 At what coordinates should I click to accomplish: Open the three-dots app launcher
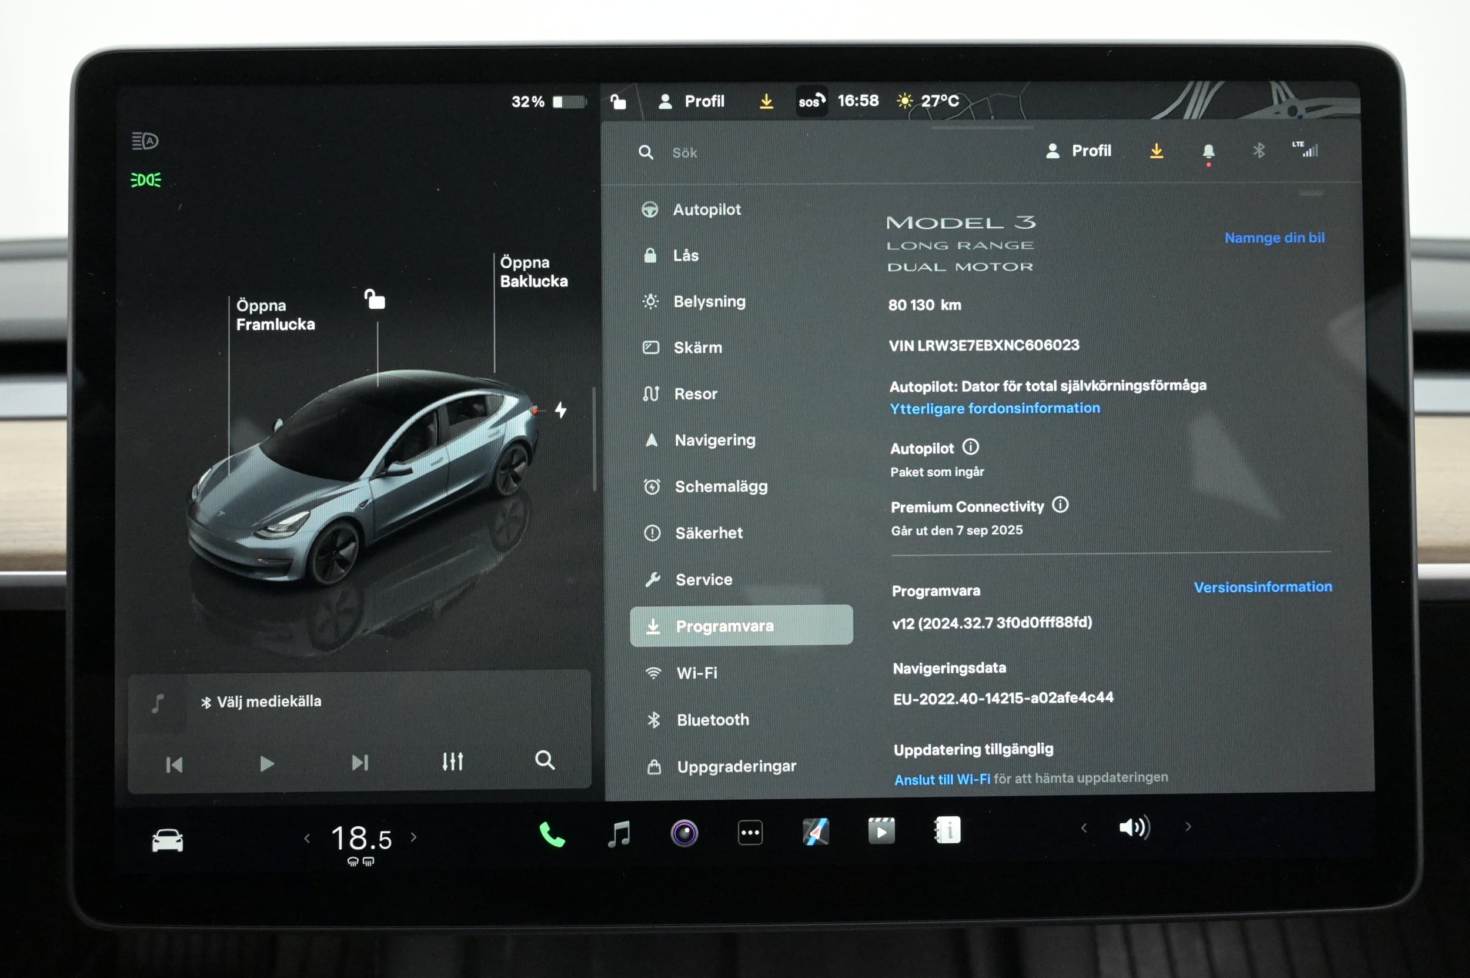pyautogui.click(x=750, y=833)
